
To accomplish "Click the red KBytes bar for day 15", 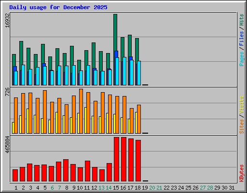I will point(116,159).
